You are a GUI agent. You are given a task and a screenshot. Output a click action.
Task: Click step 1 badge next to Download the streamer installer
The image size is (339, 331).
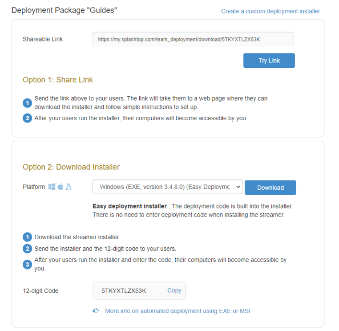[28, 237]
